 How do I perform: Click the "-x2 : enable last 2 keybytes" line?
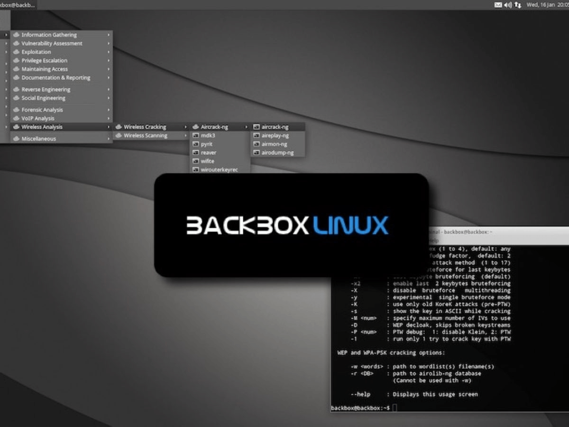[431, 284]
